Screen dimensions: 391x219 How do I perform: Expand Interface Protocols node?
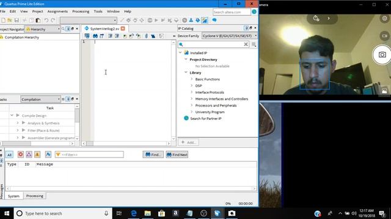coord(191,92)
